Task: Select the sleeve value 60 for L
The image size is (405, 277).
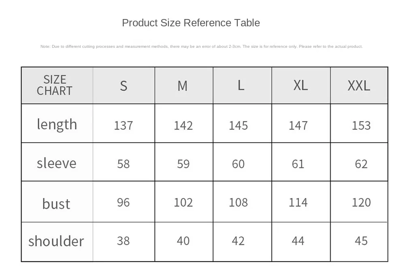Action: (238, 164)
